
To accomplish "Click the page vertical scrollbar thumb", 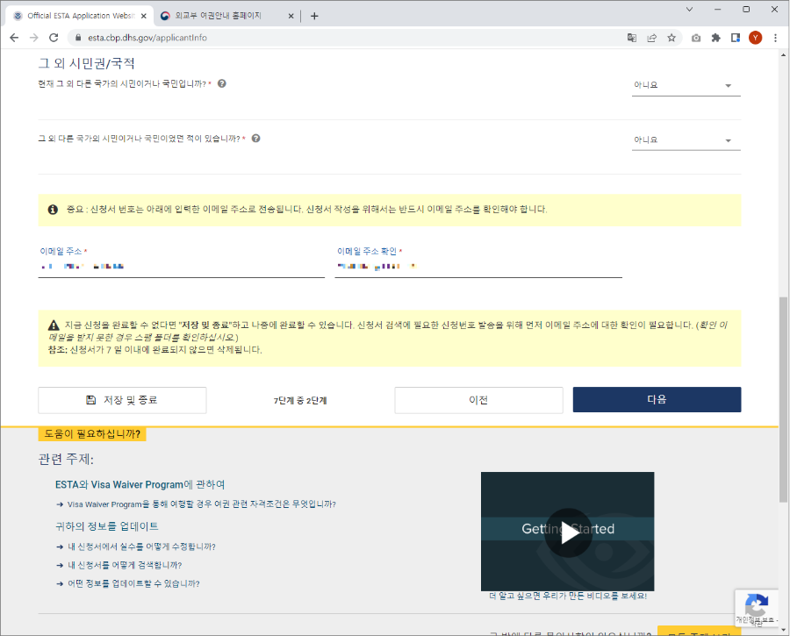I will tap(783, 399).
